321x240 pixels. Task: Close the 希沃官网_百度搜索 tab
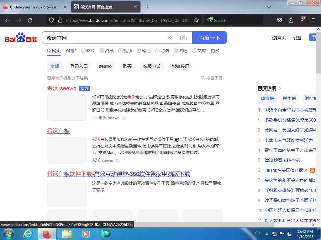(x=135, y=7)
